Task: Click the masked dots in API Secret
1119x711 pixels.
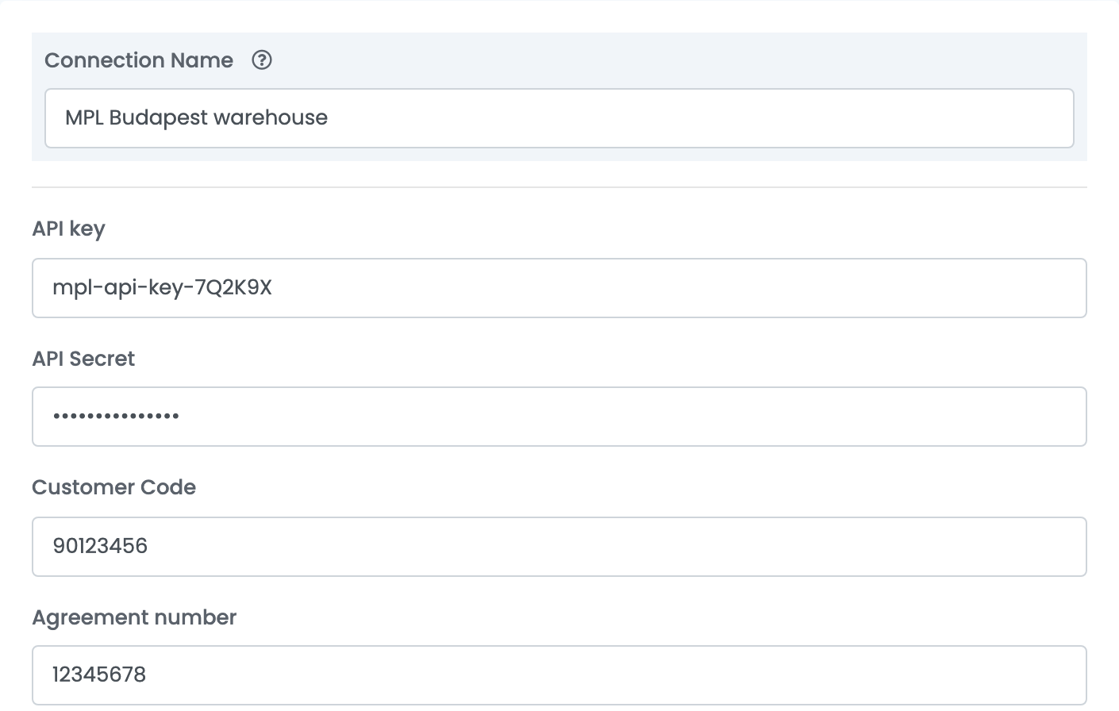Action: [x=116, y=416]
